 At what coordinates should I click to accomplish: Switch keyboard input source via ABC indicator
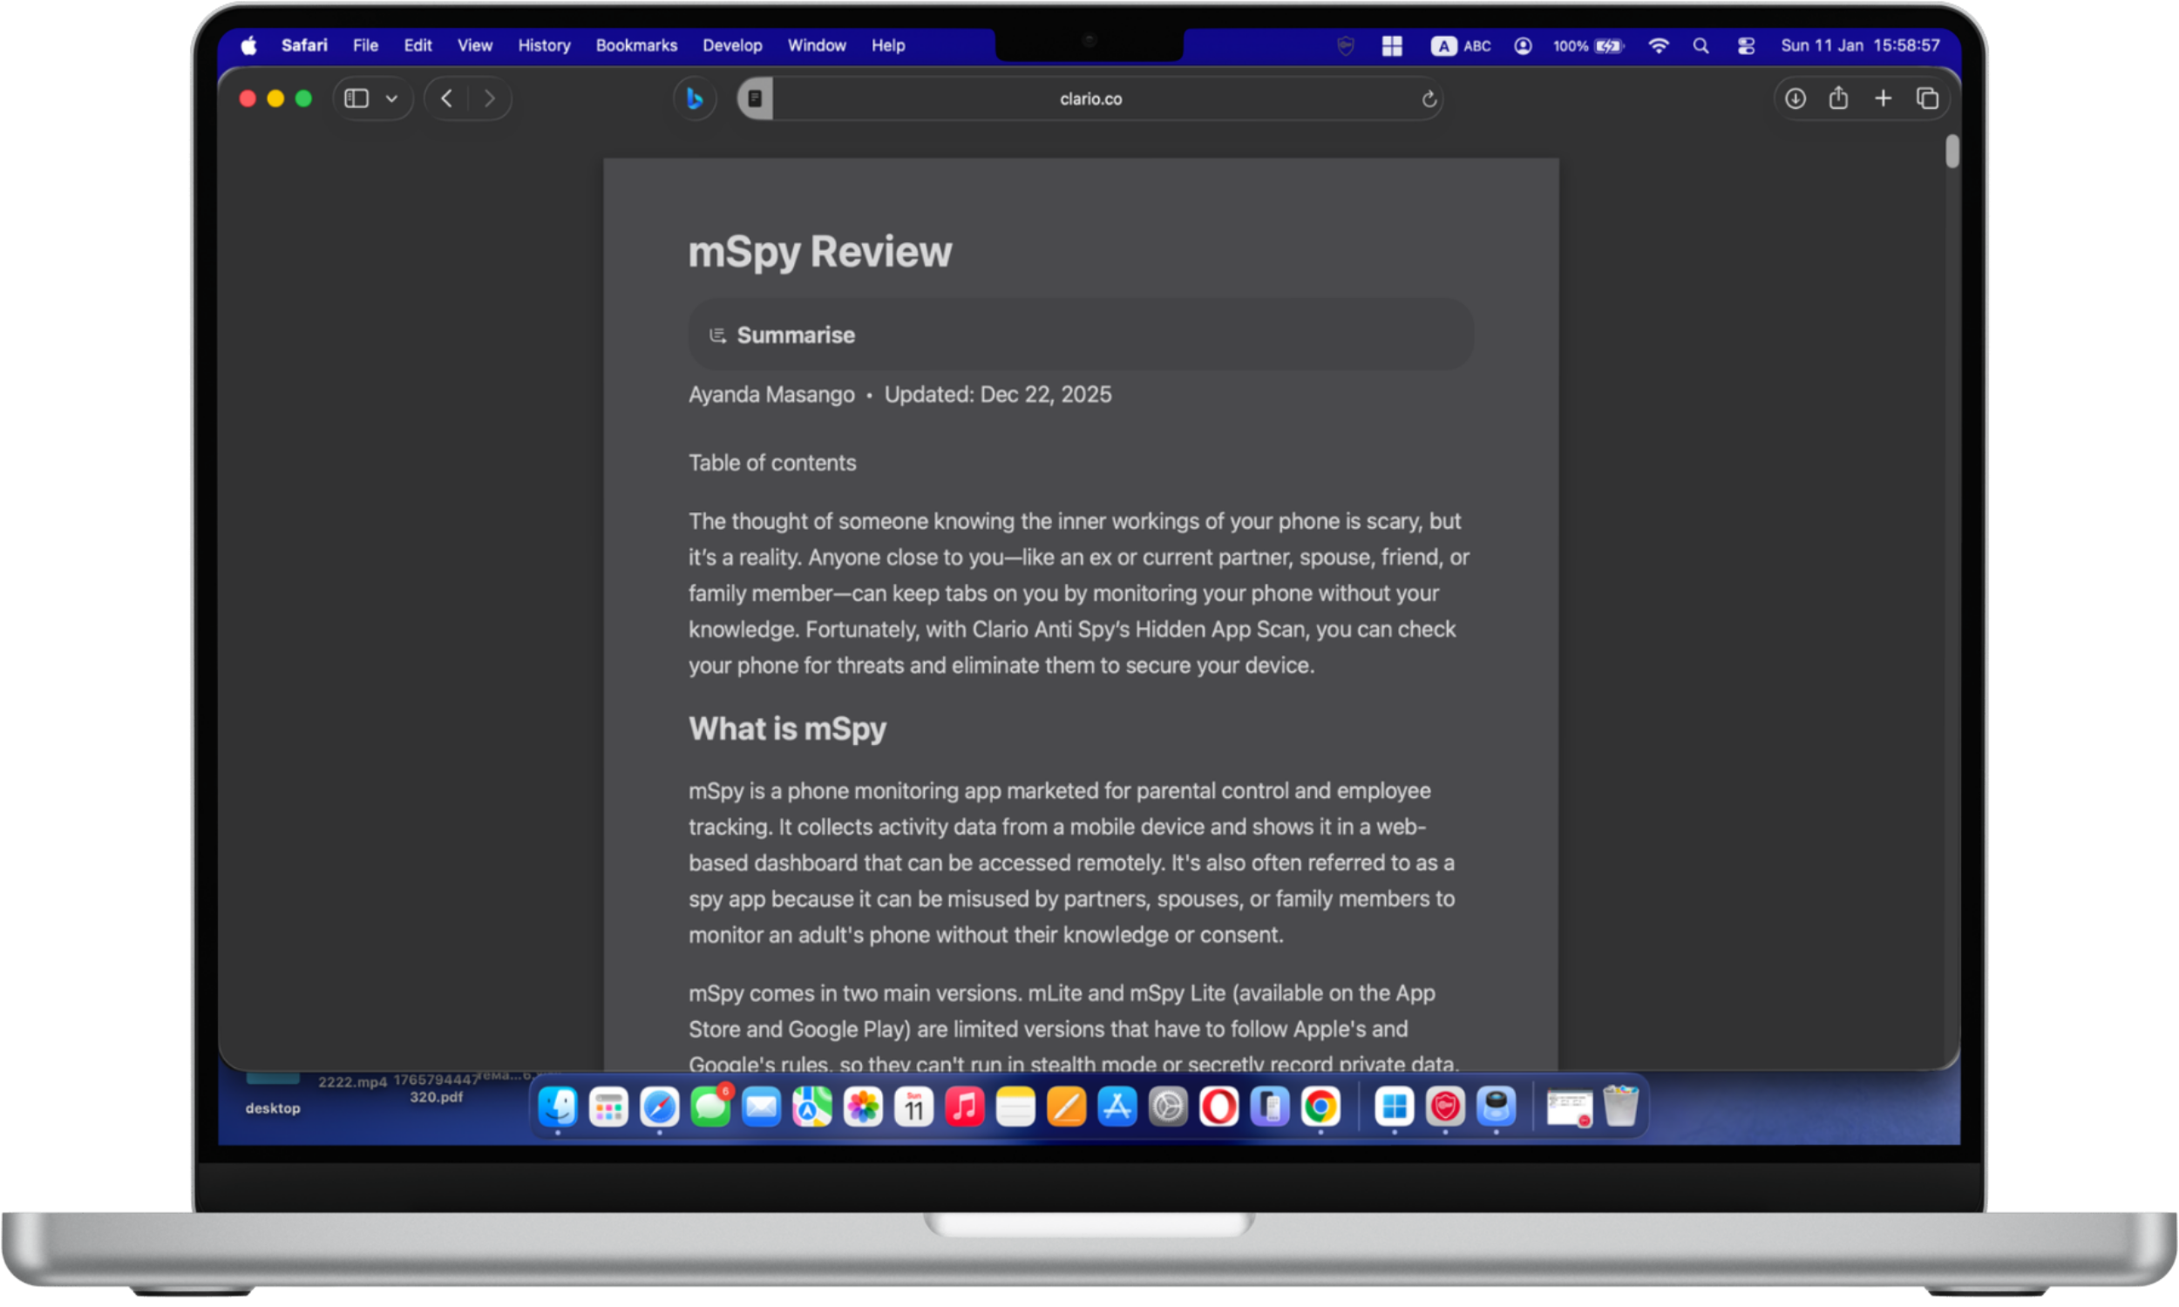click(1460, 46)
